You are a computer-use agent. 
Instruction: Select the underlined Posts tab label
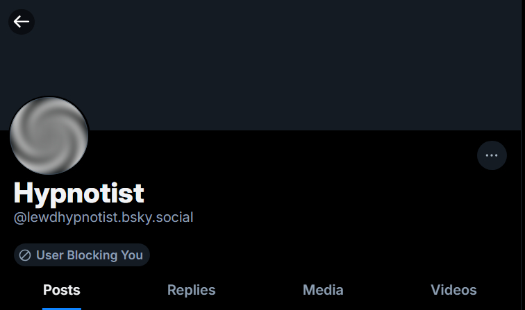click(62, 290)
